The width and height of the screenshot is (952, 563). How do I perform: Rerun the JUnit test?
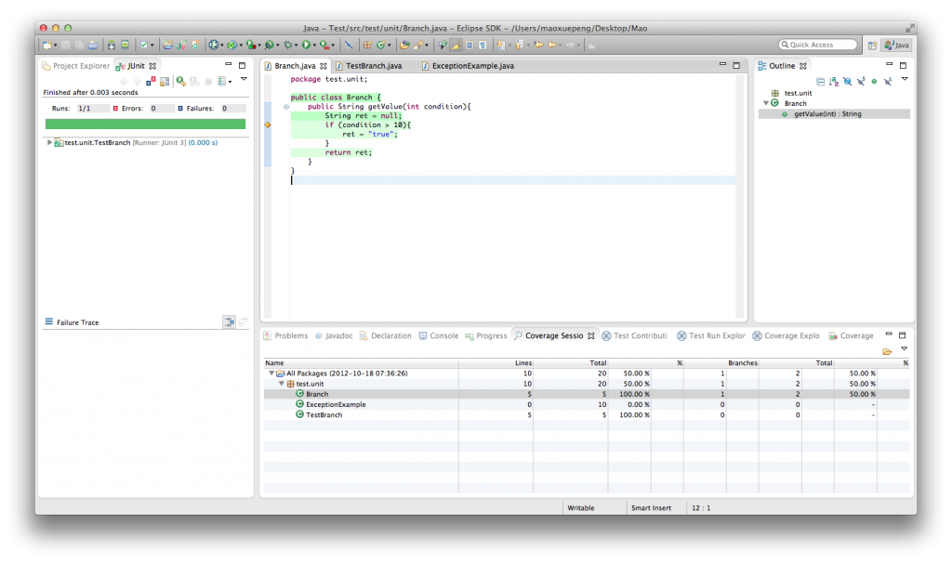click(181, 82)
